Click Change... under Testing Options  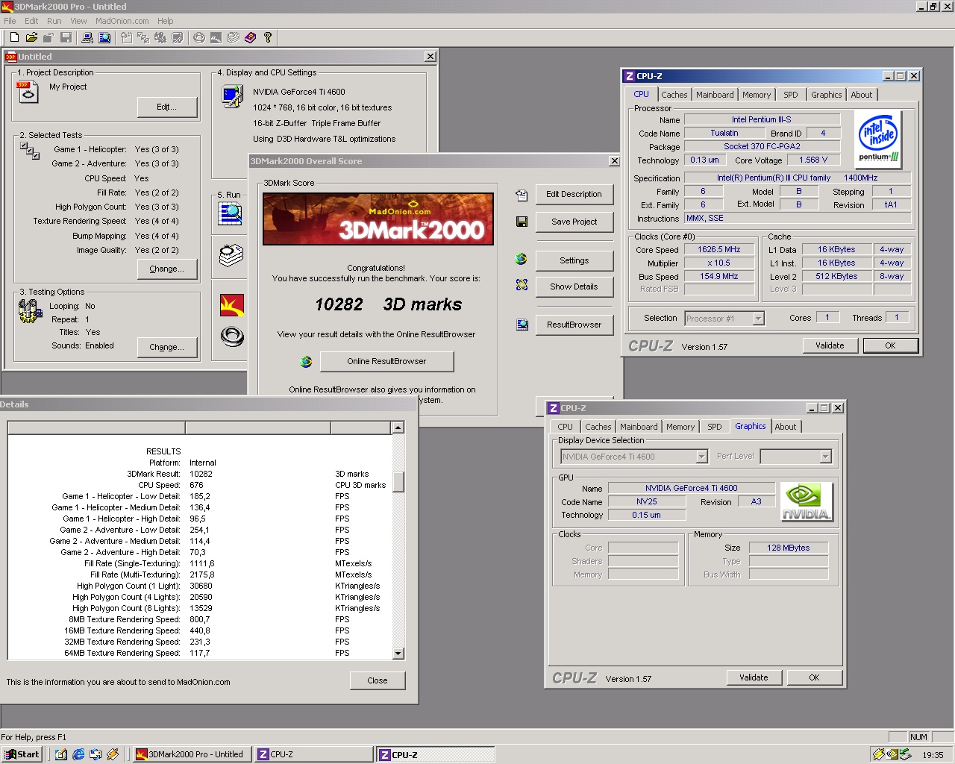point(167,347)
